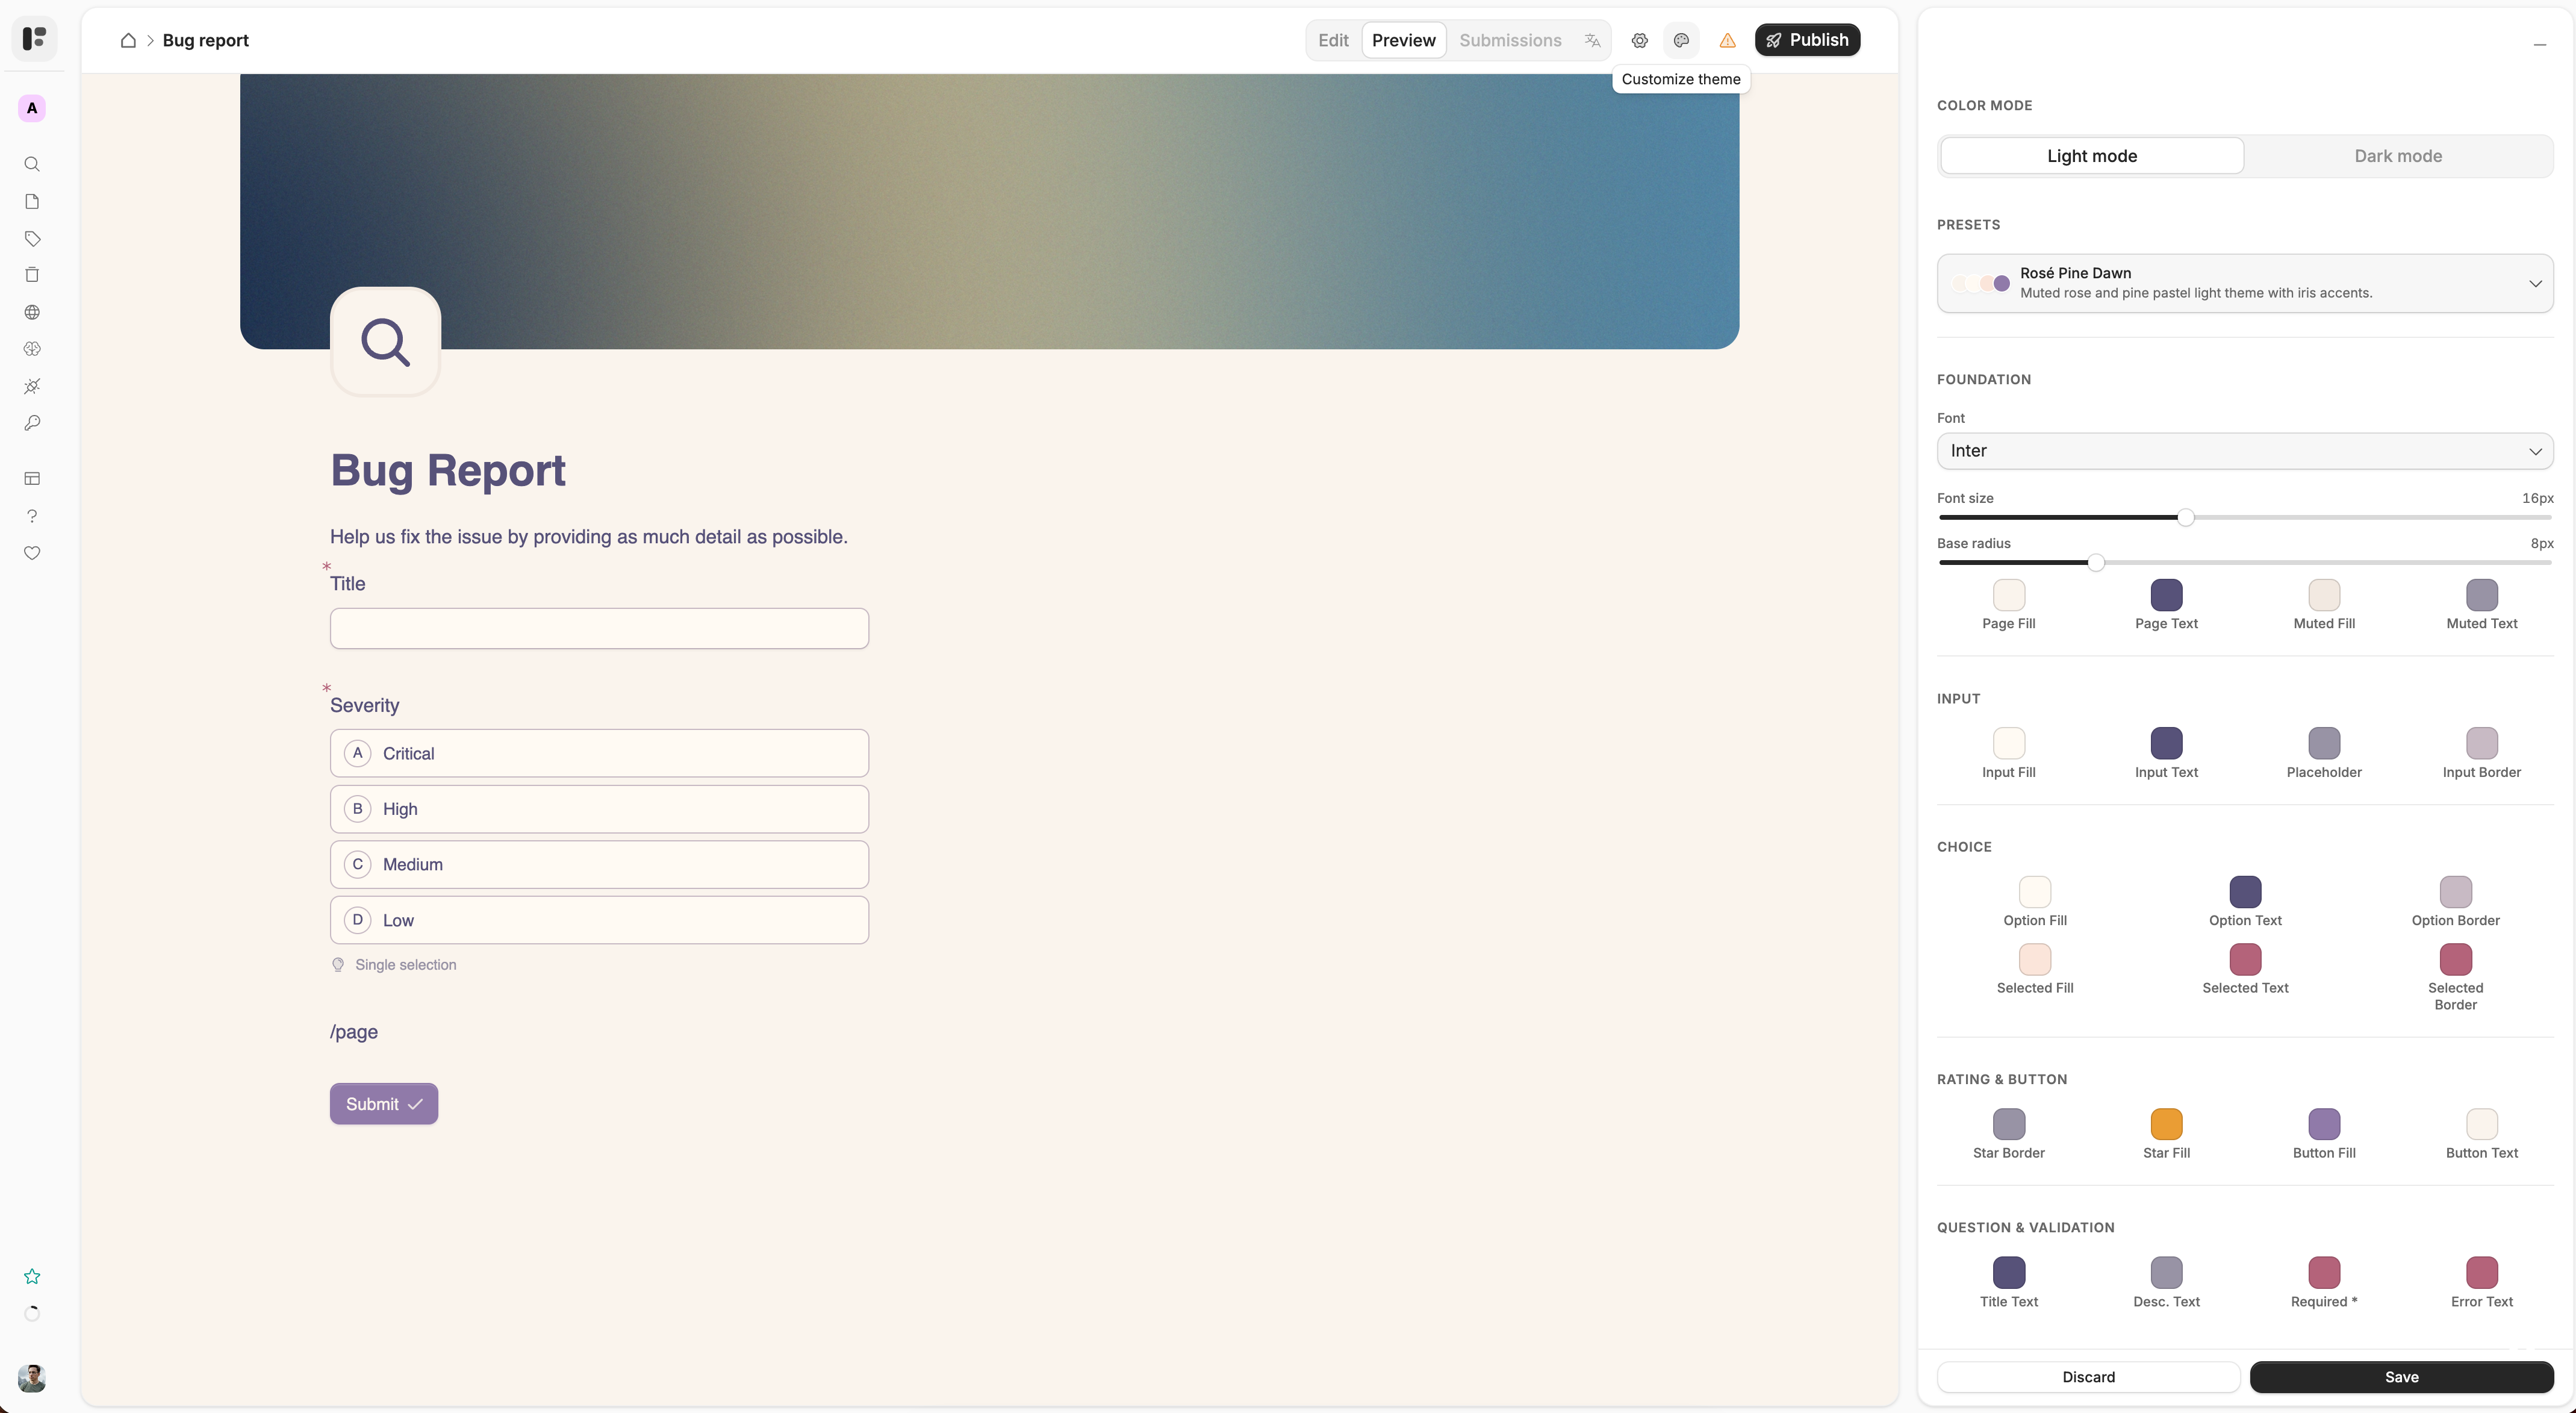This screenshot has height=1413, width=2576.
Task: Click the Base radius slider handle
Action: tap(2096, 562)
